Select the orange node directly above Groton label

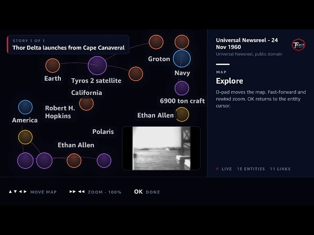click(x=156, y=42)
